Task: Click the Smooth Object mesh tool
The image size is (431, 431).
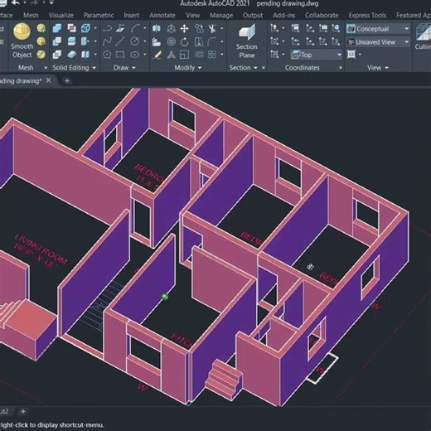Action: [22, 41]
